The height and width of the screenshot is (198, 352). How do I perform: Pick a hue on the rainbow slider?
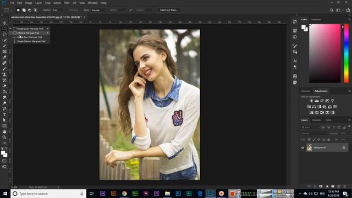346,53
